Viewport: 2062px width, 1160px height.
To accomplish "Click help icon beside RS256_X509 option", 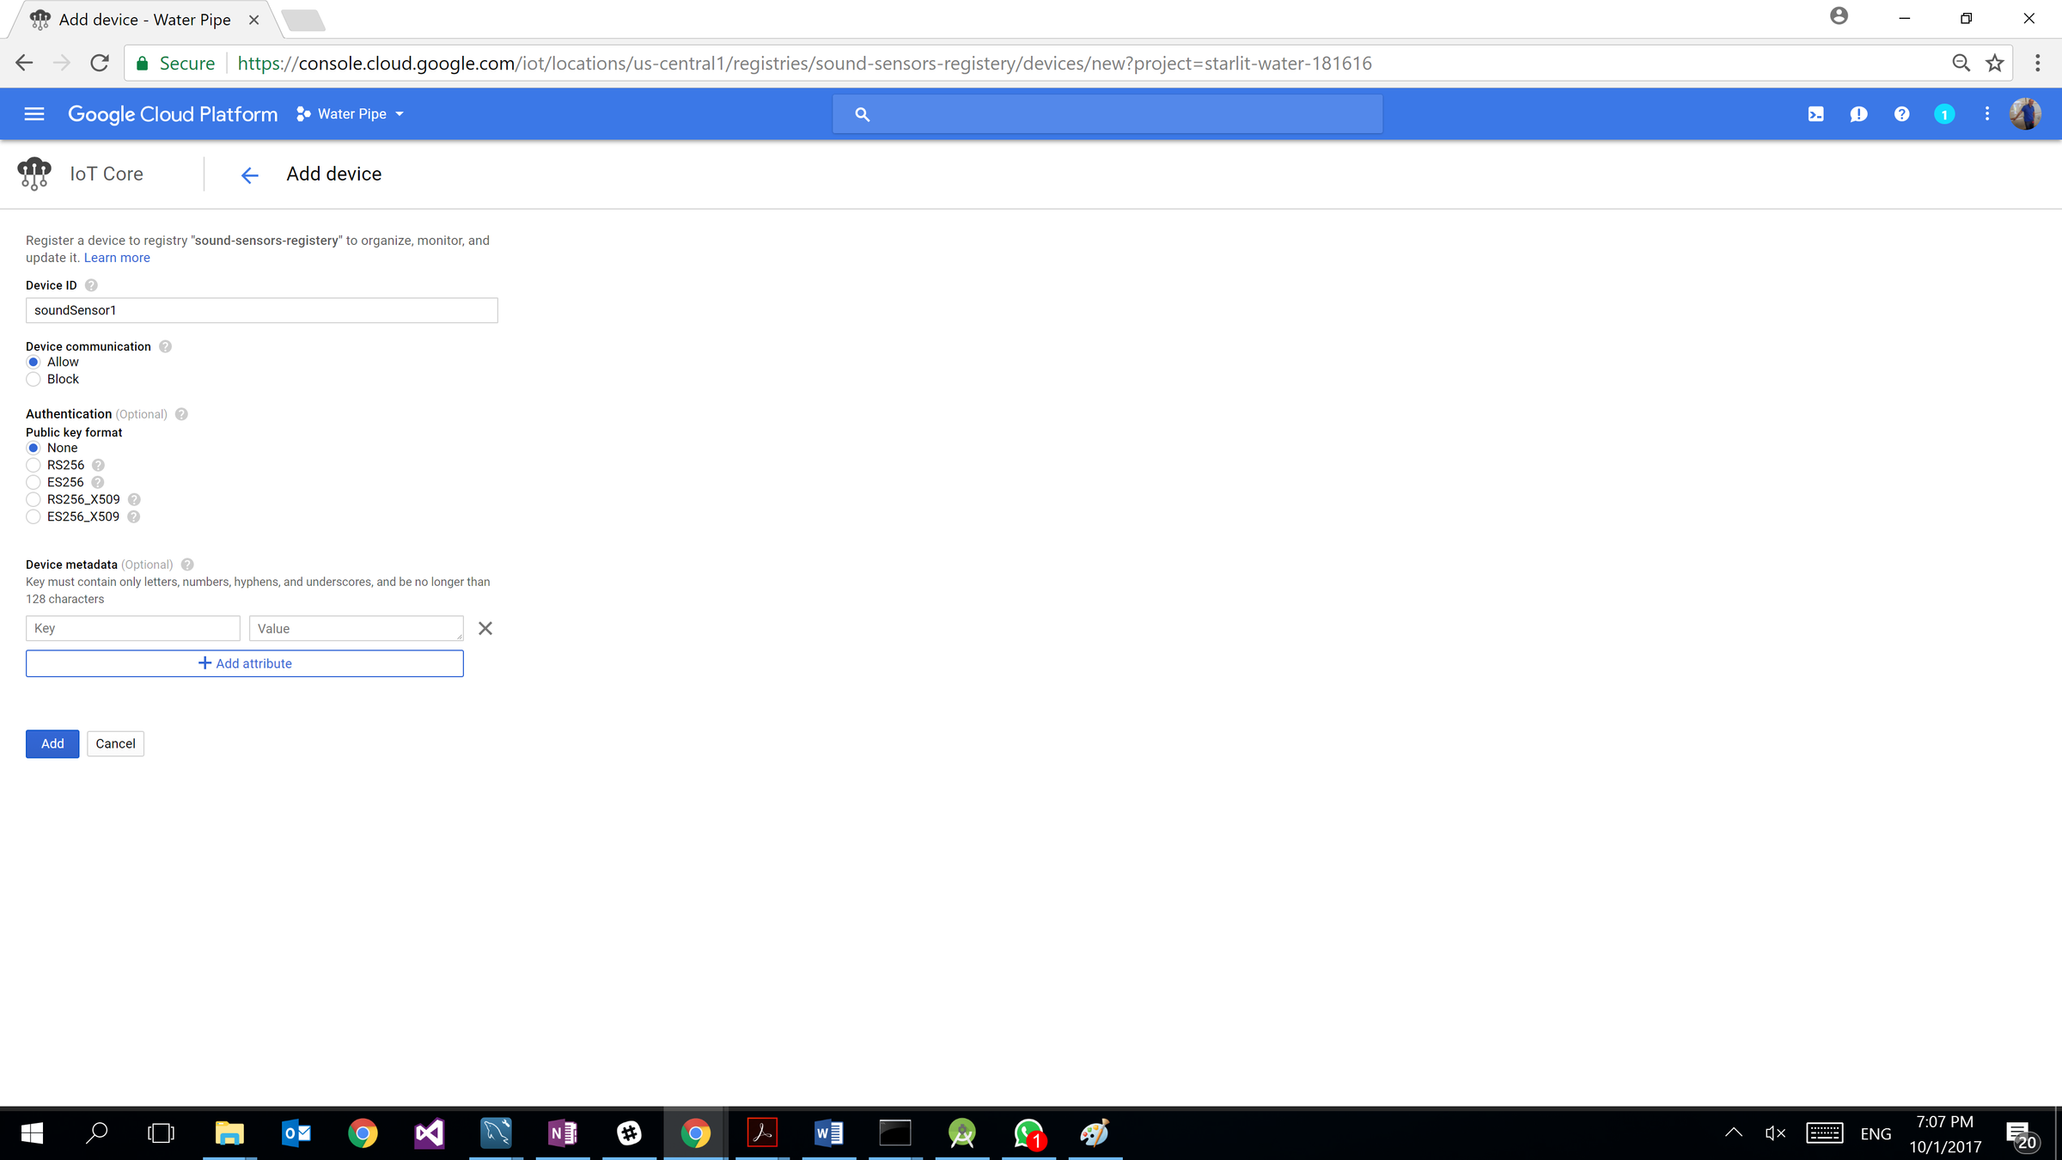I will (x=134, y=499).
